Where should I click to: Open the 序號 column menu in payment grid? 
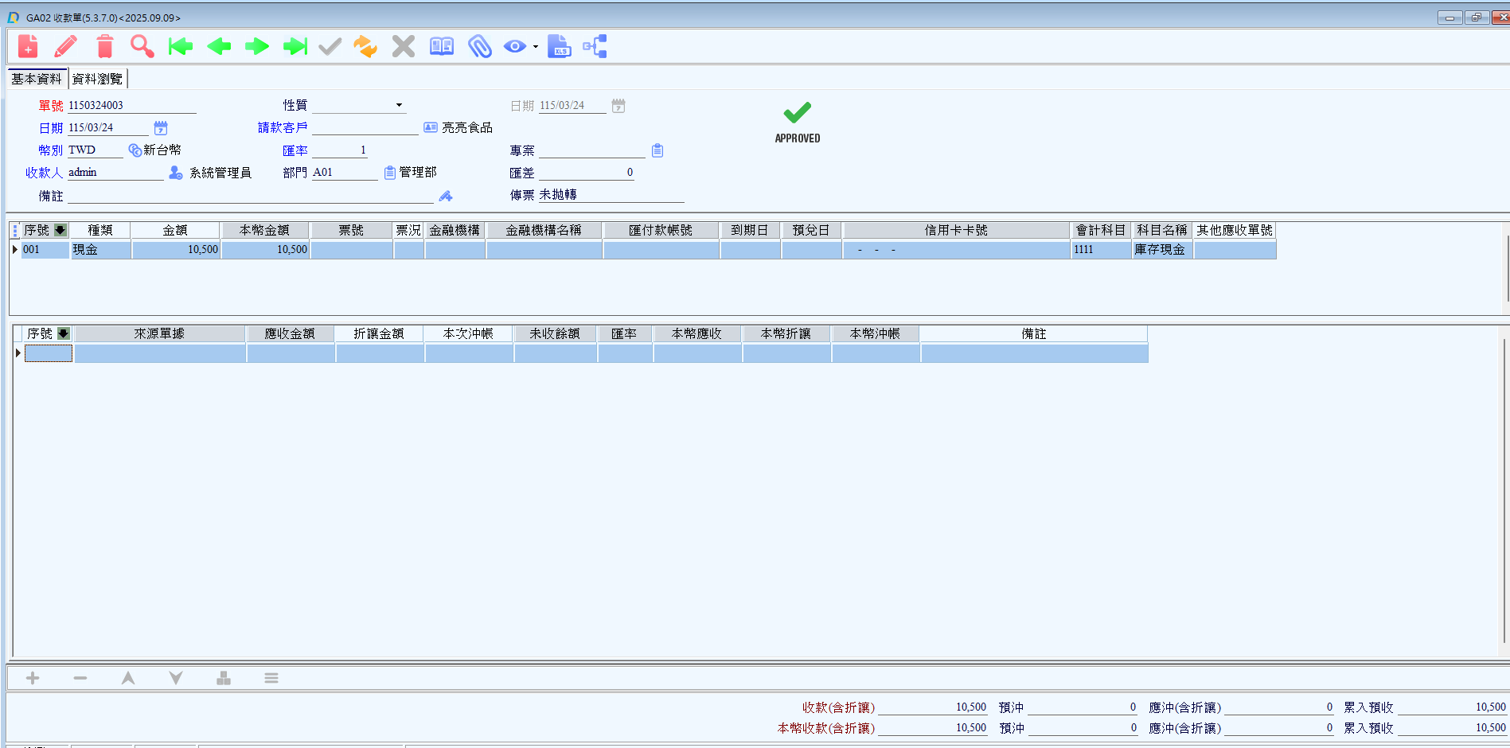pyautogui.click(x=60, y=230)
